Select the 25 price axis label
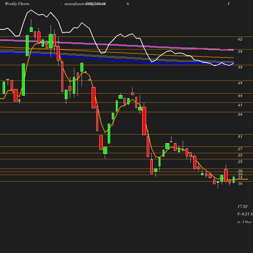253x253 pixels. tap(240, 155)
